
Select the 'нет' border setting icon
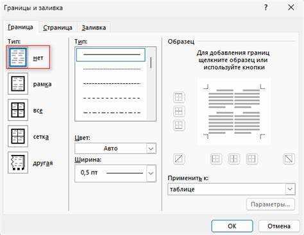click(18, 58)
